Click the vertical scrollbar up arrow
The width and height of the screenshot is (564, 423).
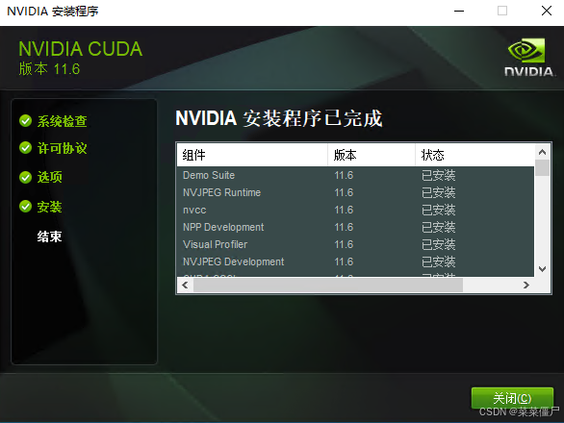[x=543, y=152]
